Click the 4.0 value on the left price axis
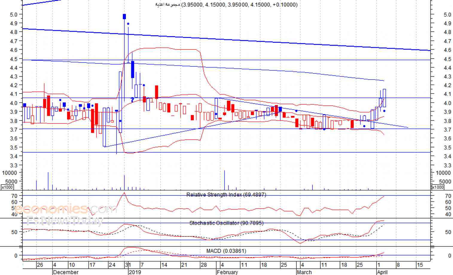453x275 pixels. [14, 103]
